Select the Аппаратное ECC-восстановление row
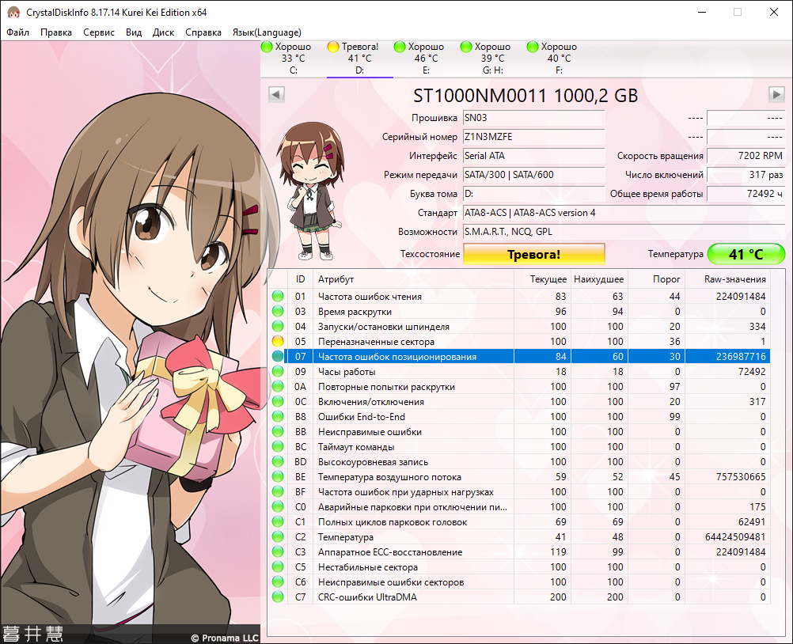The image size is (793, 644). 519,552
